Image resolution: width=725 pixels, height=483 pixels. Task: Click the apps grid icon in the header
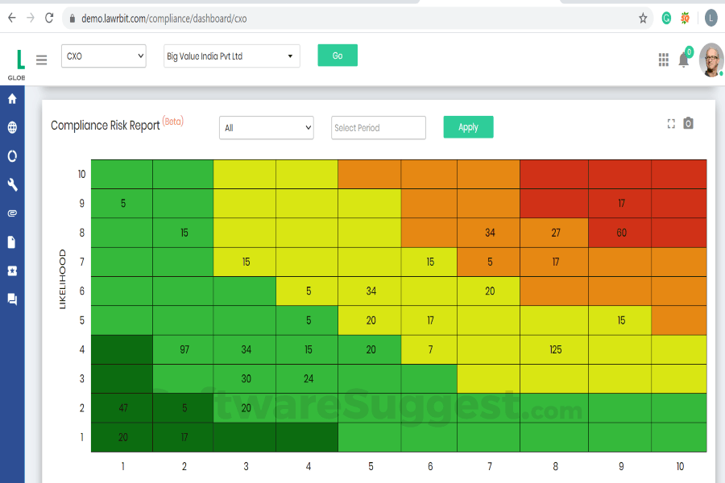tap(663, 60)
